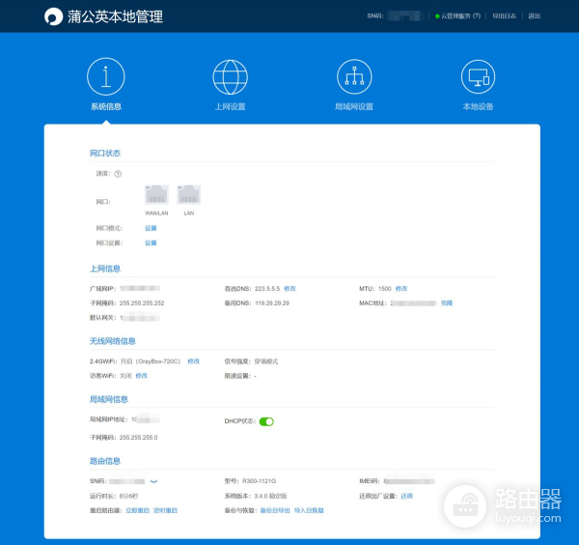Click 还原 next to 还原出厂设置
This screenshot has width=579, height=545.
(x=407, y=496)
